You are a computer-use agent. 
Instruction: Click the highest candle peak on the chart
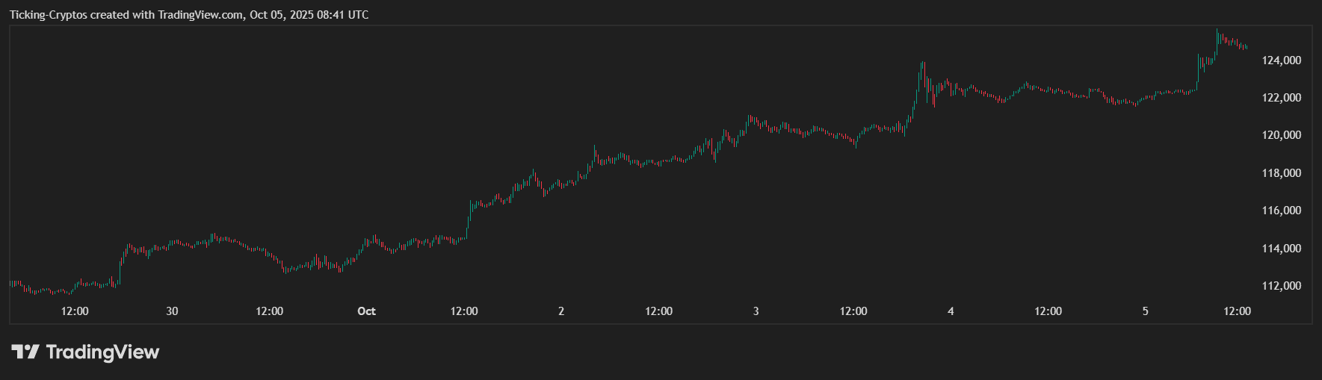1217,31
